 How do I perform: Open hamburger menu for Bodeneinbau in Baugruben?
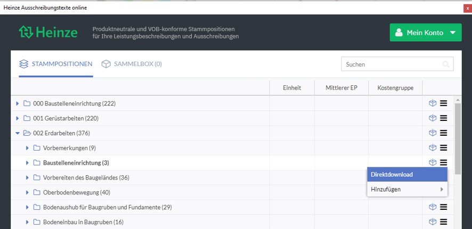point(443,222)
